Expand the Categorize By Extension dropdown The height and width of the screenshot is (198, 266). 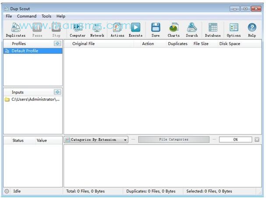click(x=96, y=140)
